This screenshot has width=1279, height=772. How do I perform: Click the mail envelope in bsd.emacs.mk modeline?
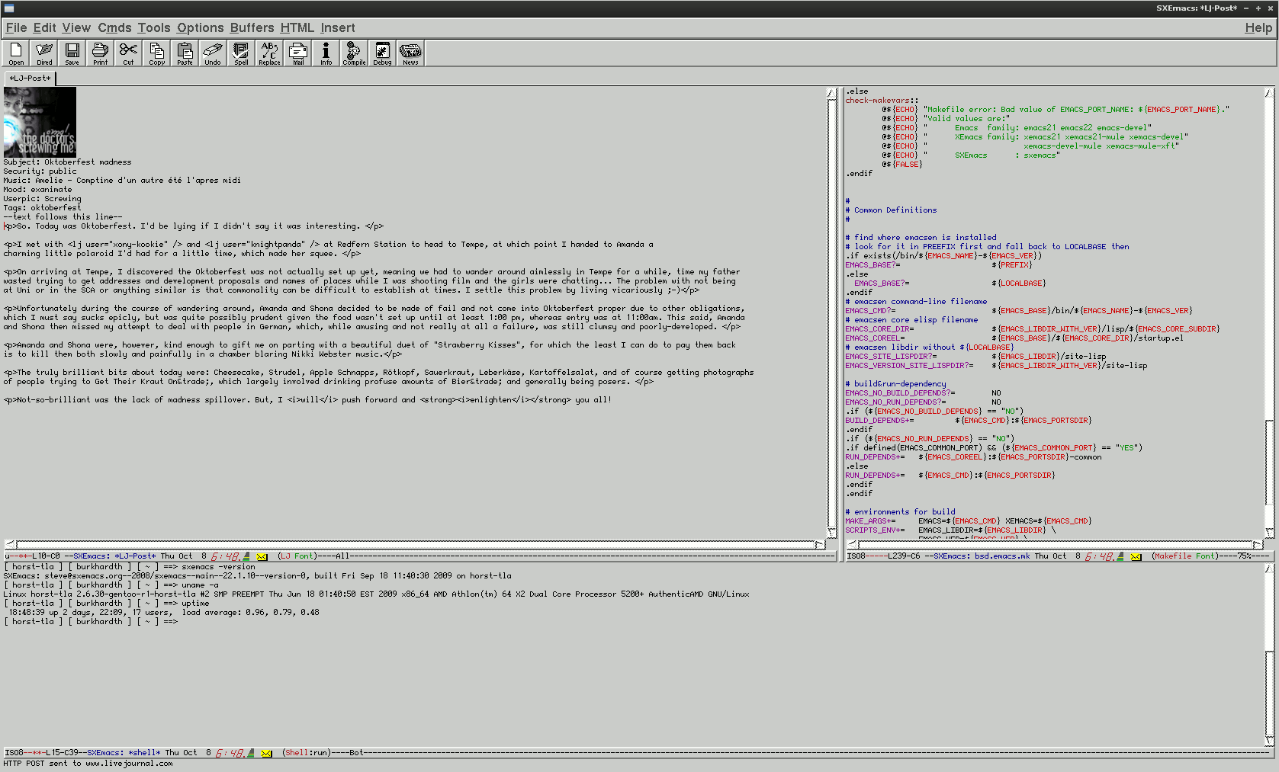click(1136, 557)
